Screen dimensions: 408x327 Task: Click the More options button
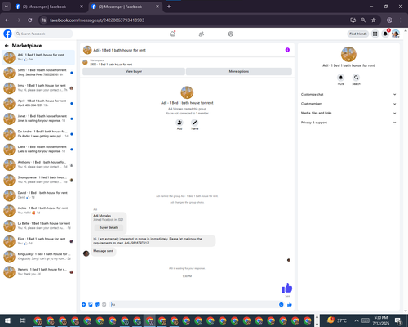pos(239,71)
